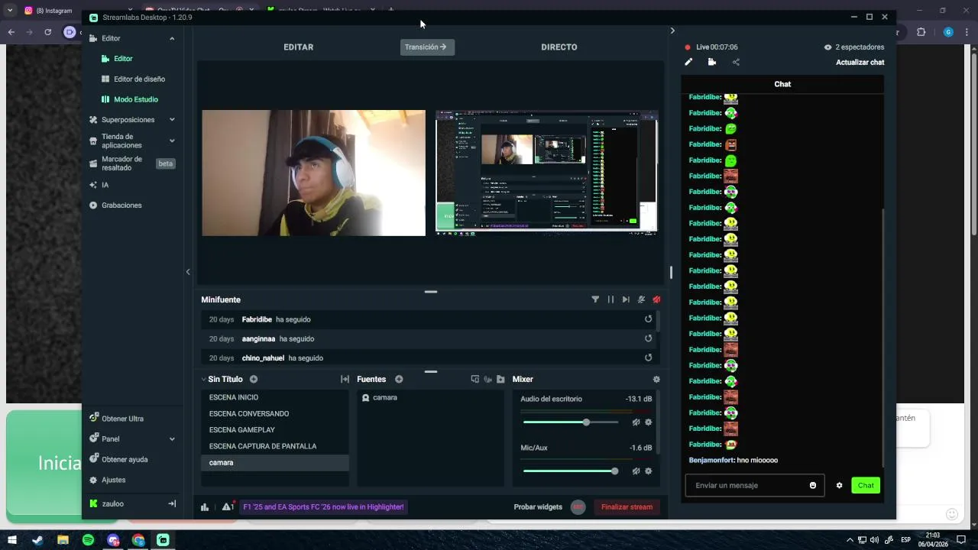Focus the Enviar un mensaje field
The width and height of the screenshot is (978, 550).
click(755, 485)
